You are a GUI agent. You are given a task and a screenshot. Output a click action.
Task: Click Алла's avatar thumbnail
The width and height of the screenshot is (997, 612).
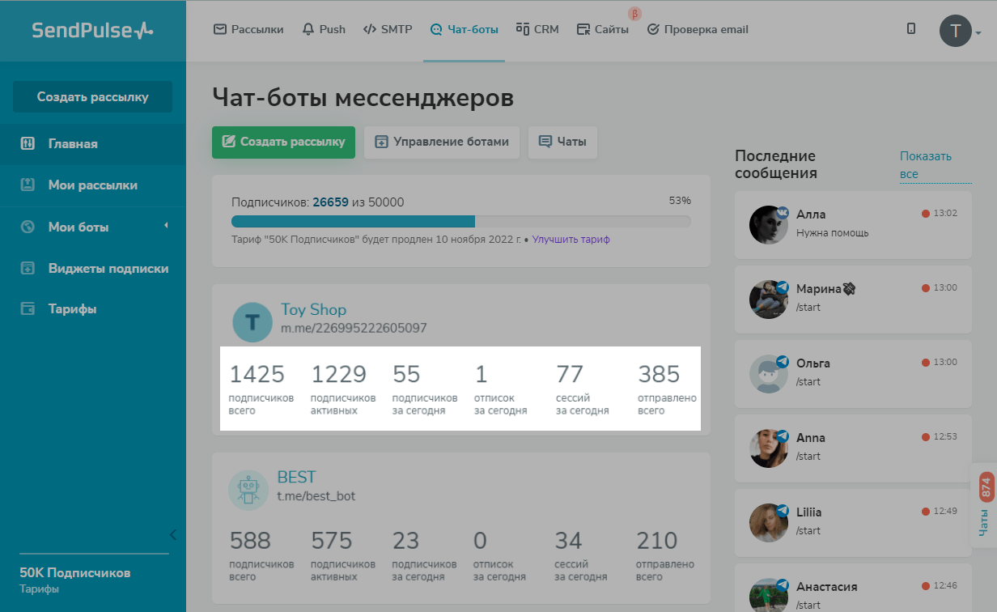[x=769, y=224]
